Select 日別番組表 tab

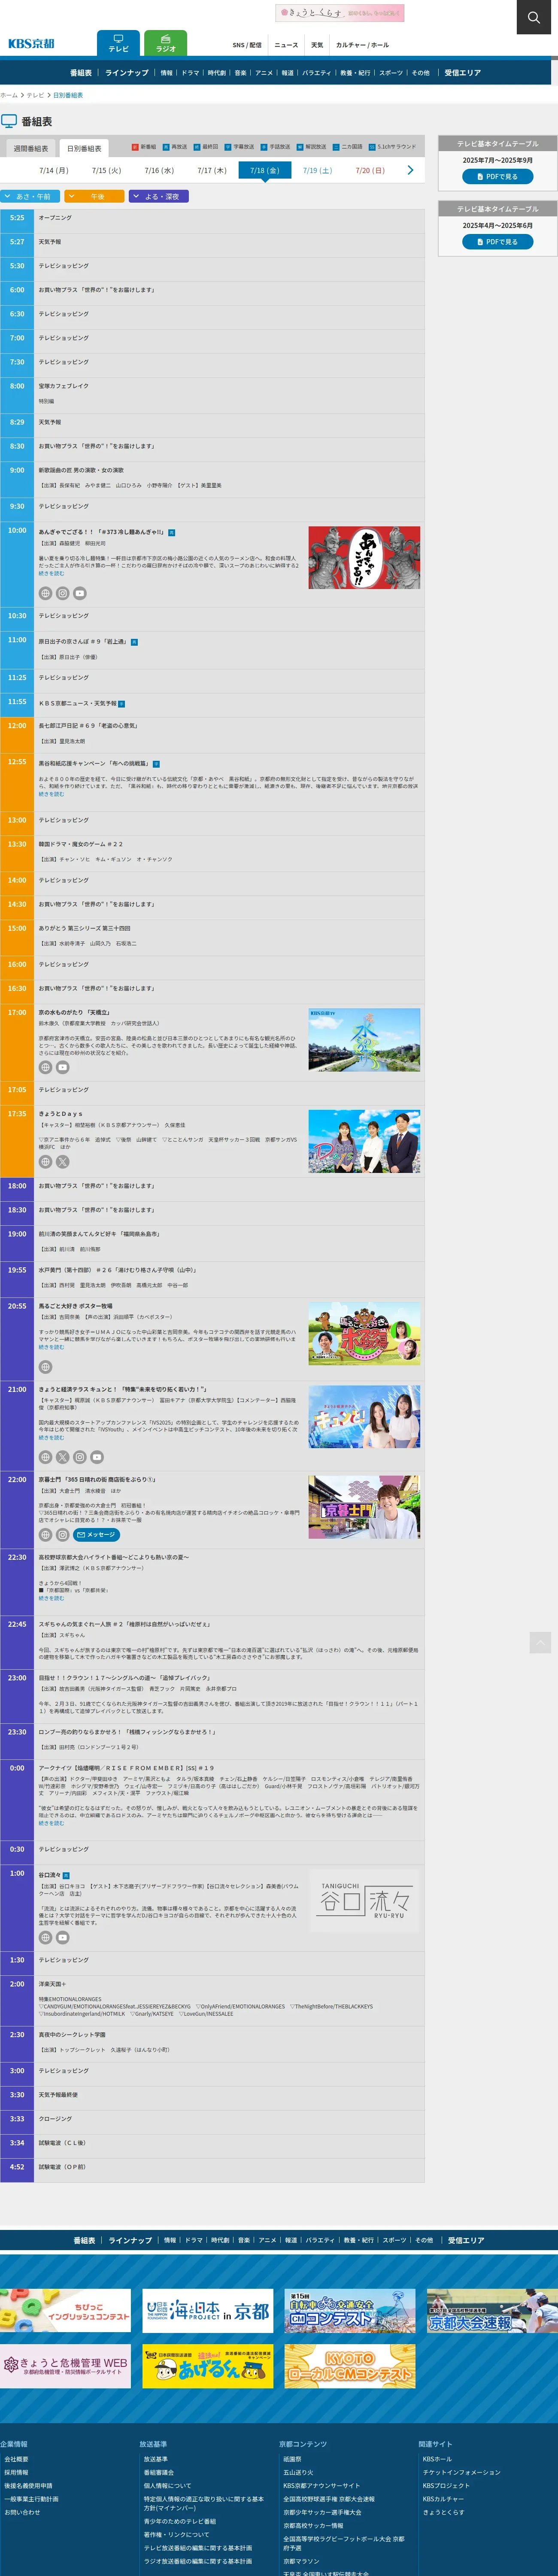(84, 148)
